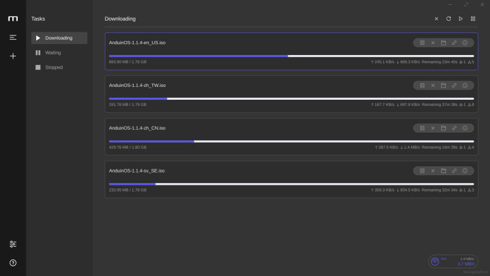Click the task list icon in sidebar

[x=13, y=37]
